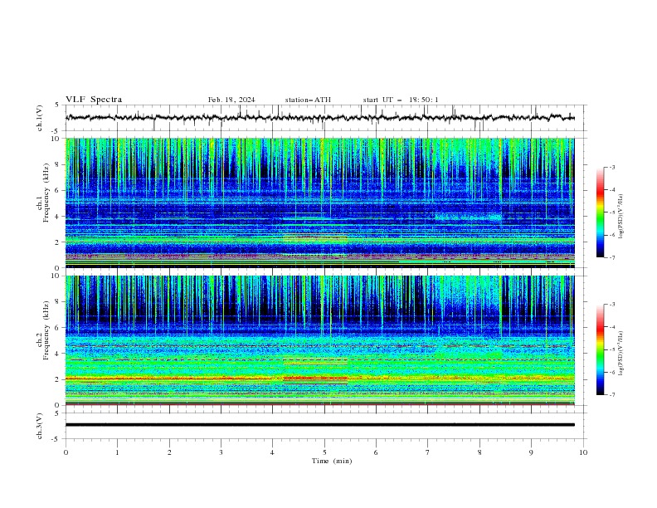Image resolution: width=657 pixels, height=508 pixels.
Task: Click the red 2 kHz band in ch.2 spectrogram
Action: click(x=315, y=379)
